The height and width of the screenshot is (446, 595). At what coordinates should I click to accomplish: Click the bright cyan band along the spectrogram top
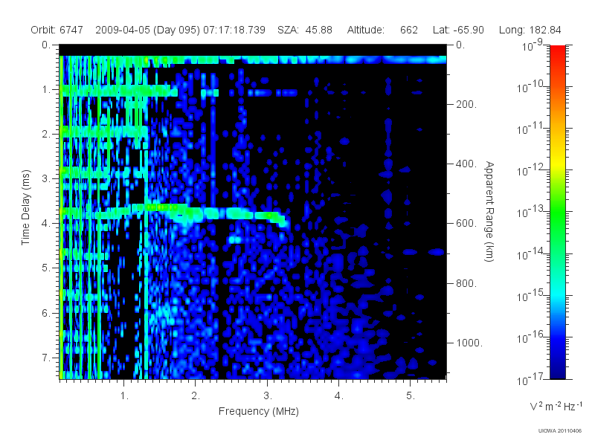click(253, 59)
